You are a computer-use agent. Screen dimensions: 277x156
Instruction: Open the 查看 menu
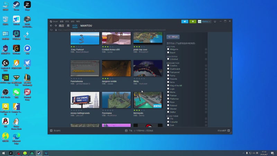(x=62, y=21)
